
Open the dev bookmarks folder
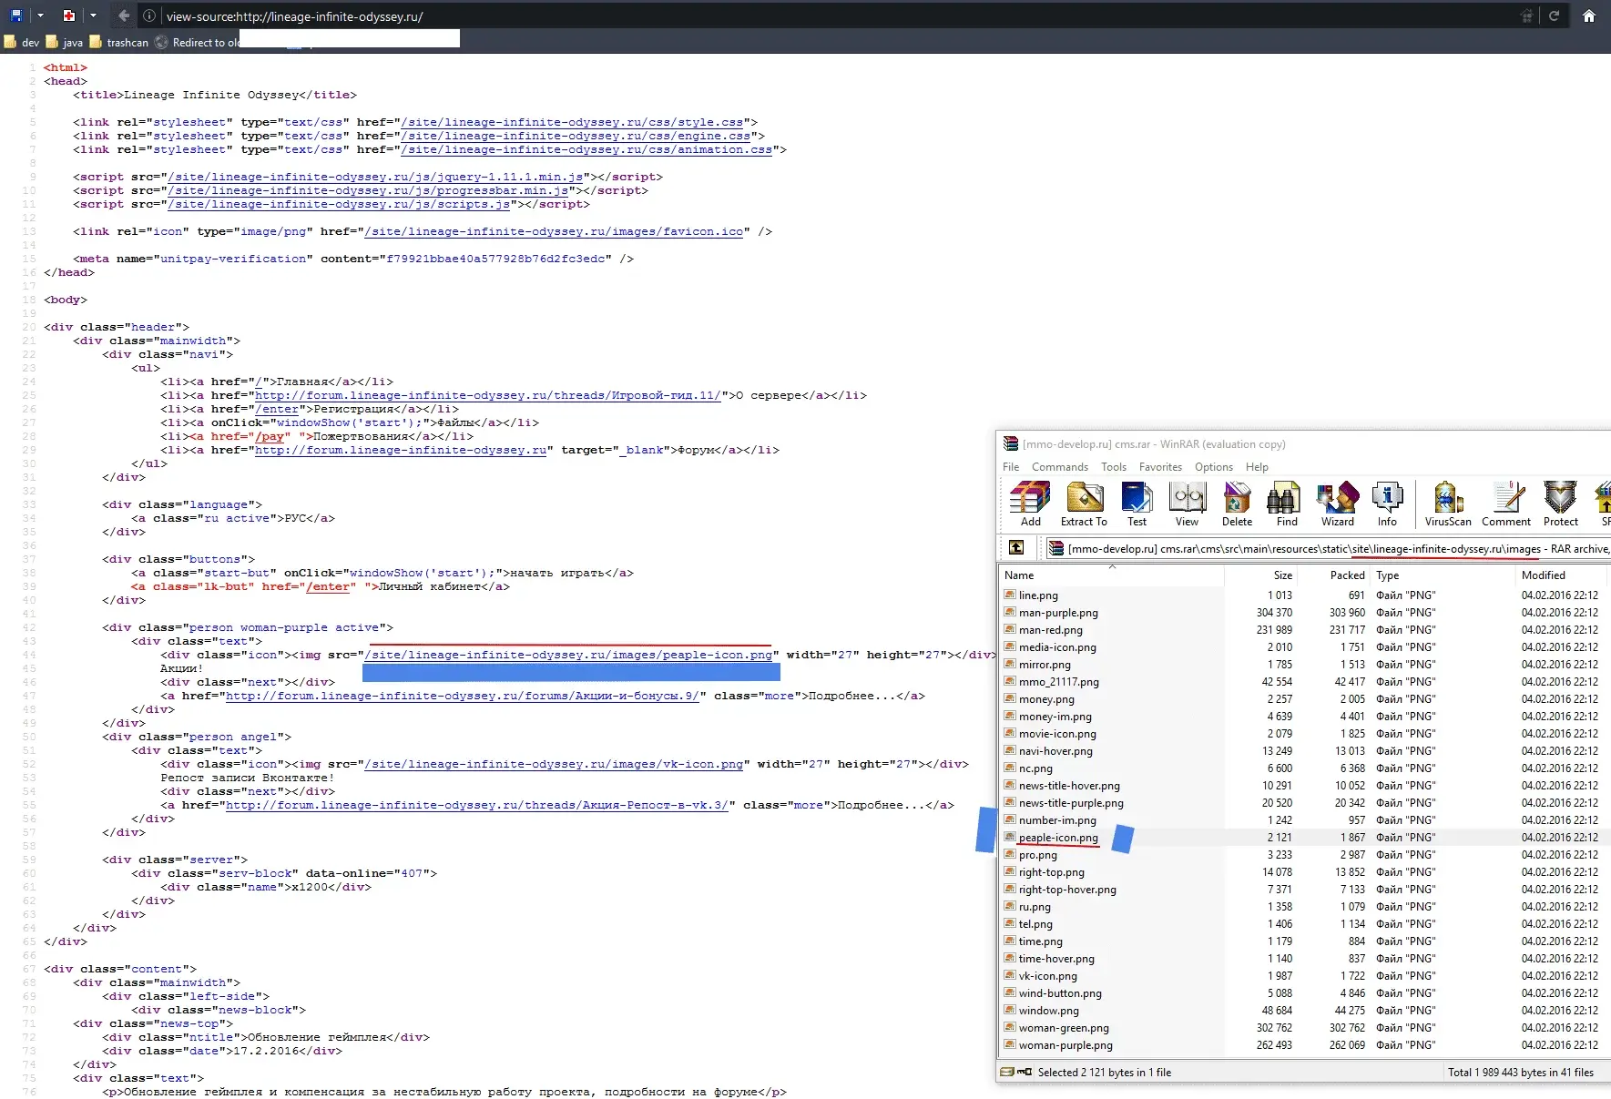(21, 42)
